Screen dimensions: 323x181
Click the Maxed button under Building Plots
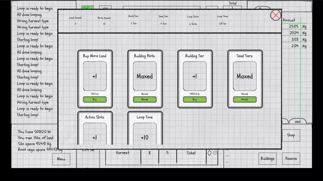(x=145, y=99)
